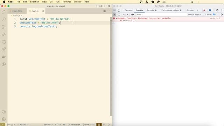Click the remote window indicator in status bar
This screenshot has height=126, width=224.
pyautogui.click(x=2, y=125)
